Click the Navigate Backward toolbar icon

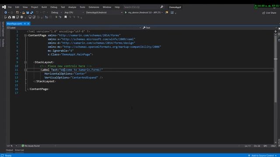(x=6, y=13)
